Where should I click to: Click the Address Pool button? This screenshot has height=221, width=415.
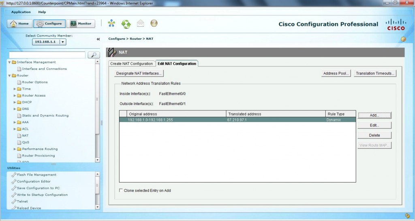click(x=336, y=73)
